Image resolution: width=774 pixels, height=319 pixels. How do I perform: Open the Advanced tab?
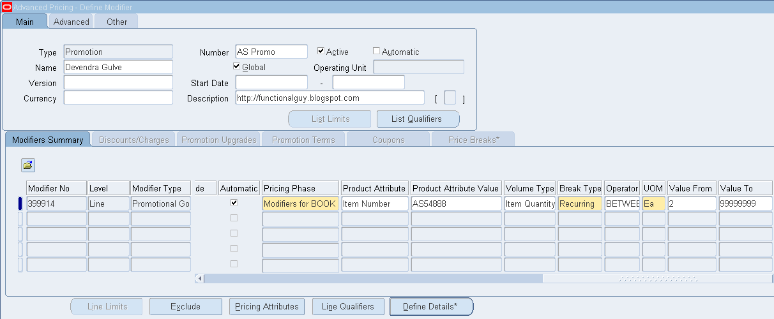71,22
